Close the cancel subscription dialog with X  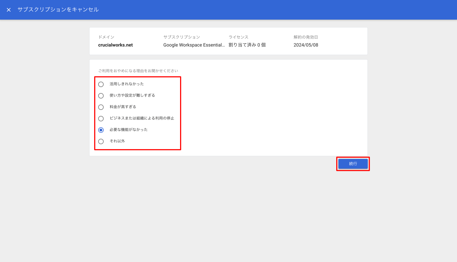pyautogui.click(x=9, y=10)
